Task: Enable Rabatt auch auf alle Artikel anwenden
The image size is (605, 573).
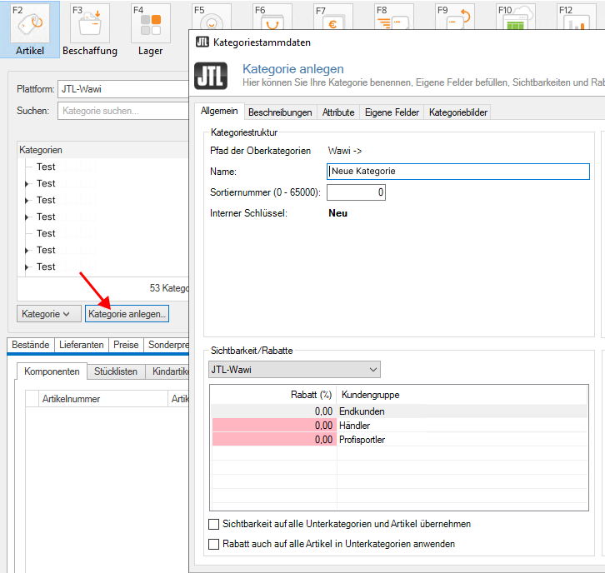Action: click(213, 544)
